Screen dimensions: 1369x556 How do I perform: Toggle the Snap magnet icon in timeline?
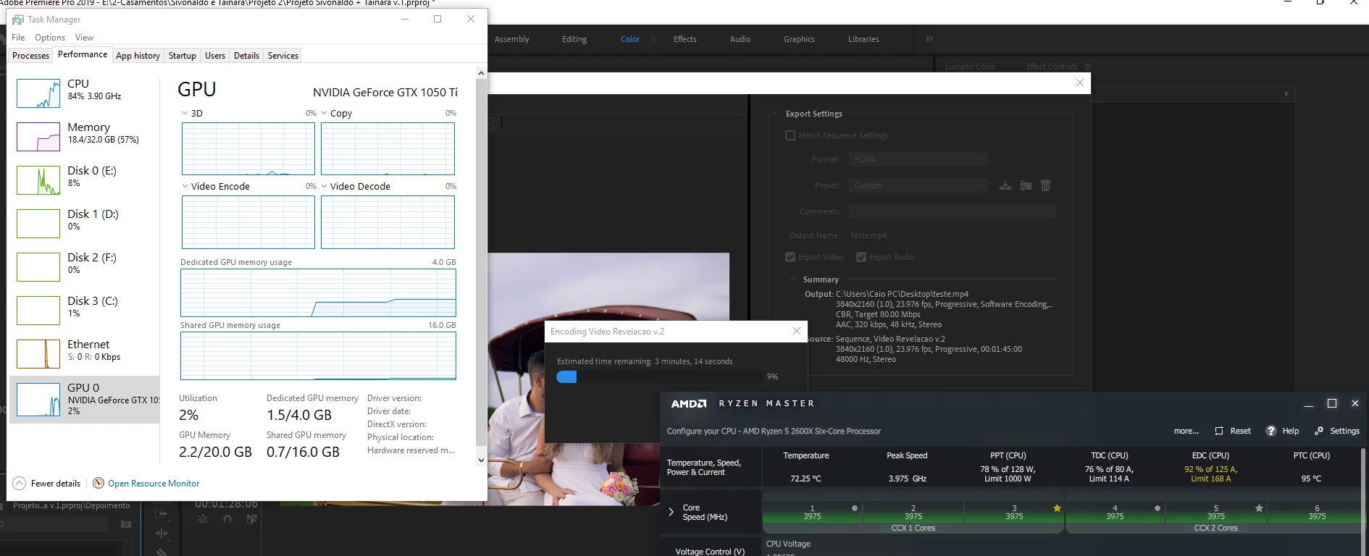pos(227,519)
